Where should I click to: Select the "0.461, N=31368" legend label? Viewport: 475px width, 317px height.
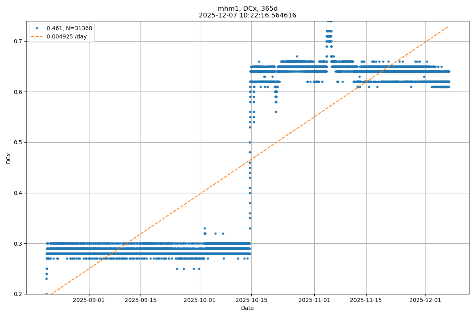pyautogui.click(x=69, y=29)
